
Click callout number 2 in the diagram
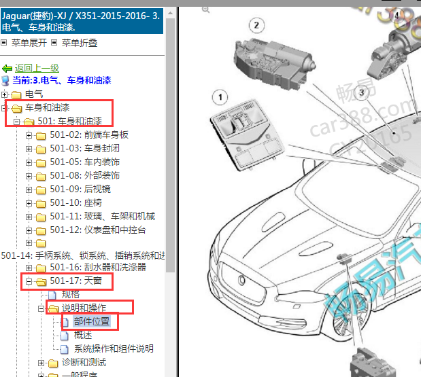(256, 26)
